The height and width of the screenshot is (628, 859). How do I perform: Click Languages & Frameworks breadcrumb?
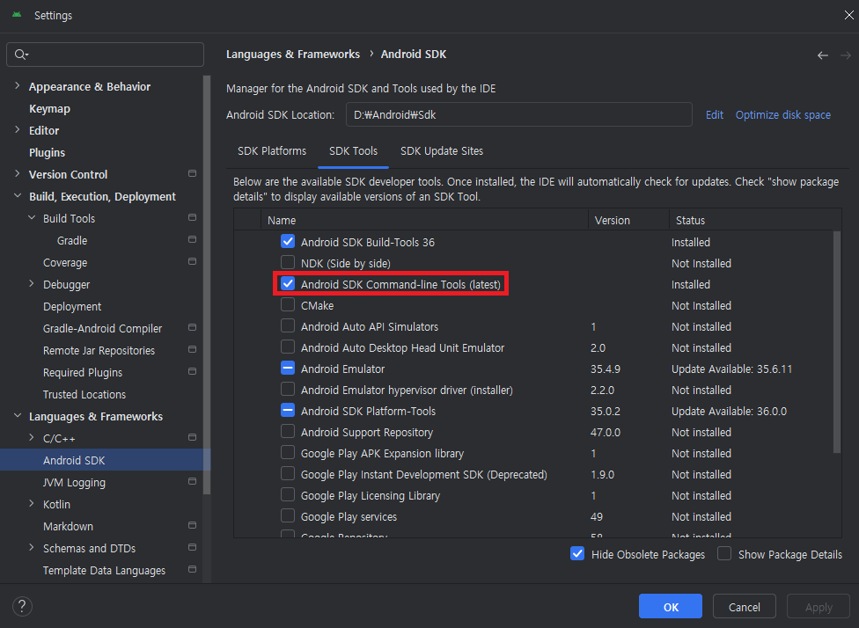(x=293, y=55)
